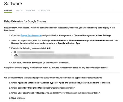This screenshot has height=102, width=123.
Task: Click the 'Save changes' step 8 text
Action: 18,98
